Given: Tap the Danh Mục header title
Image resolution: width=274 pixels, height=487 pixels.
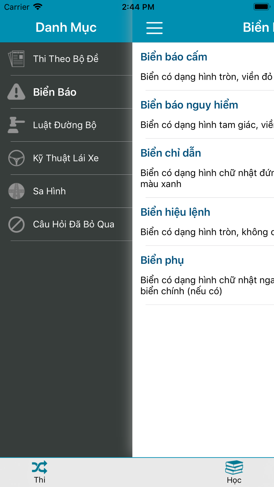Looking at the screenshot, I should tap(66, 27).
